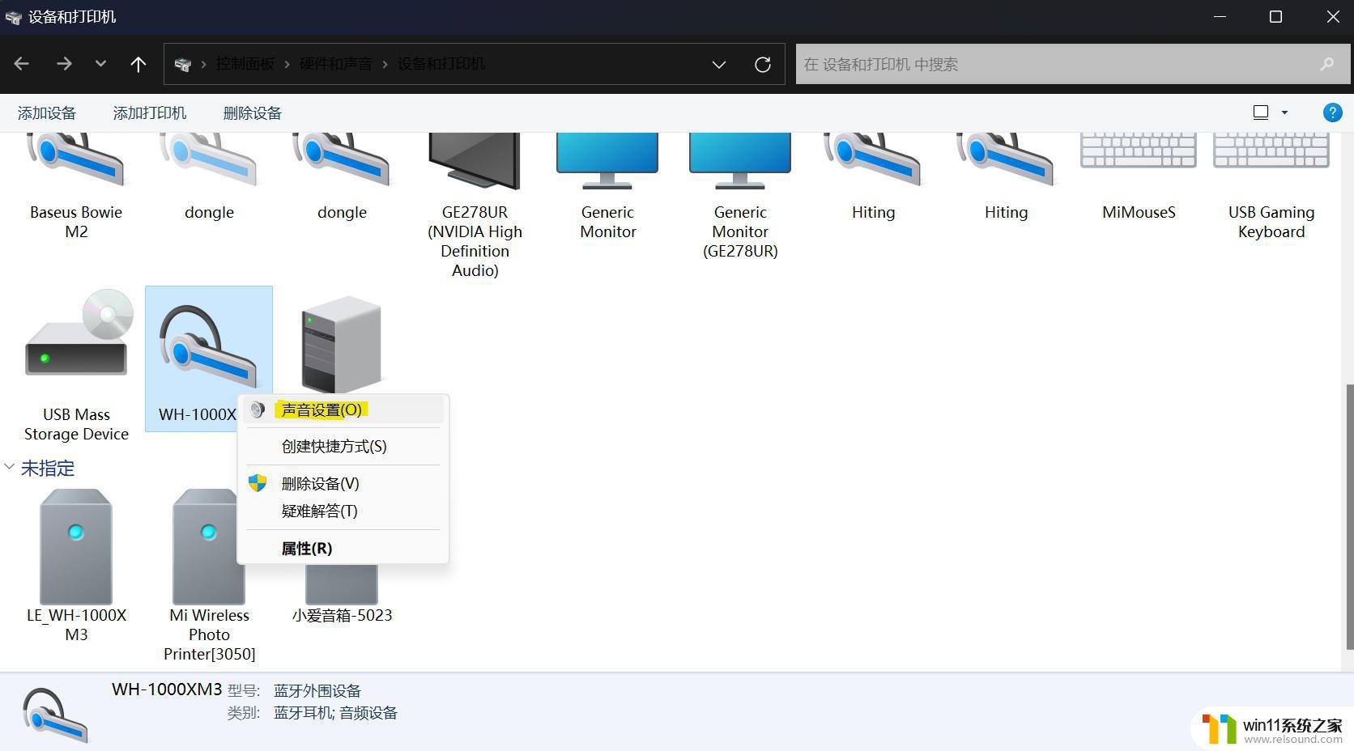Open the recent locations dropdown arrow
Image resolution: width=1354 pixels, height=751 pixels.
click(x=100, y=63)
